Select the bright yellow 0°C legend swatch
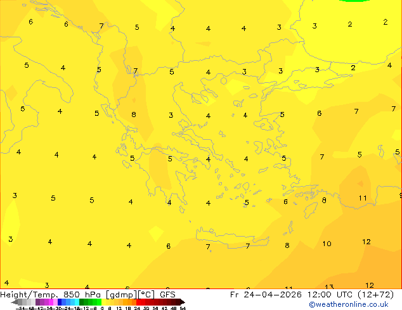This screenshot has width=402, height=310. click(103, 302)
